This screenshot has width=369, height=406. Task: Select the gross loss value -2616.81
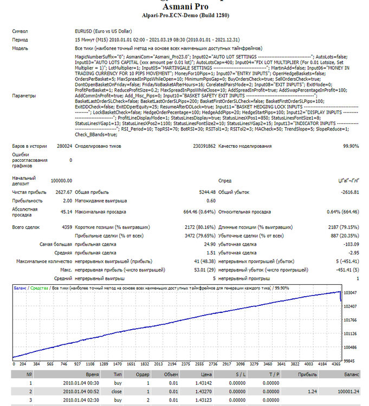click(x=350, y=192)
